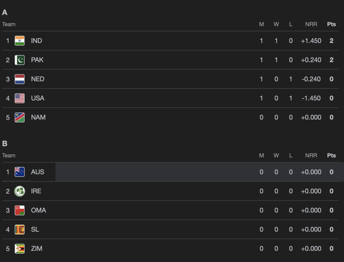Click the Zimbabwe flag icon
Screen dimensions: 344x262
[x=19, y=249]
